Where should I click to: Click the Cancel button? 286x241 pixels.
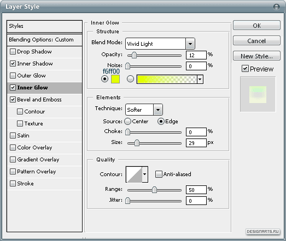click(x=256, y=40)
